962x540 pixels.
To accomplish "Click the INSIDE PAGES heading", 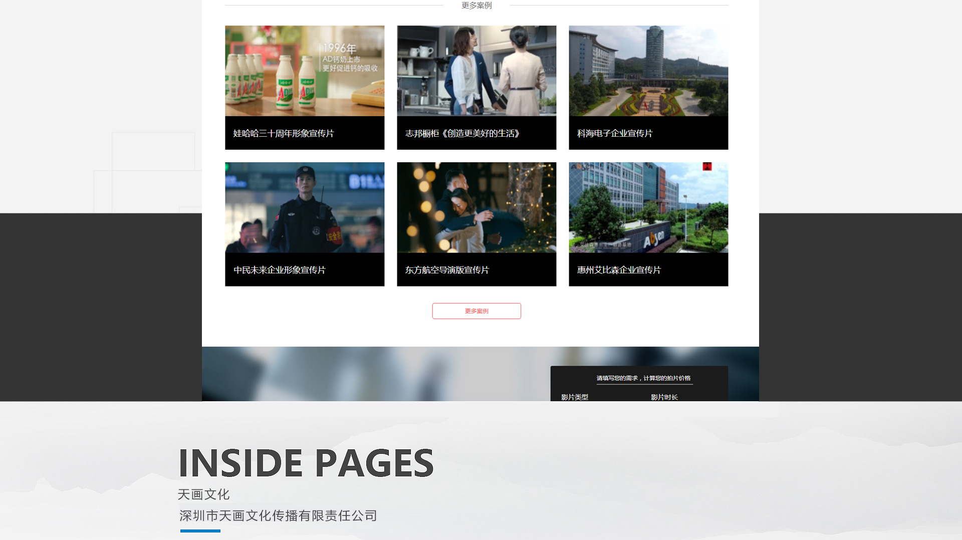I will (x=306, y=463).
